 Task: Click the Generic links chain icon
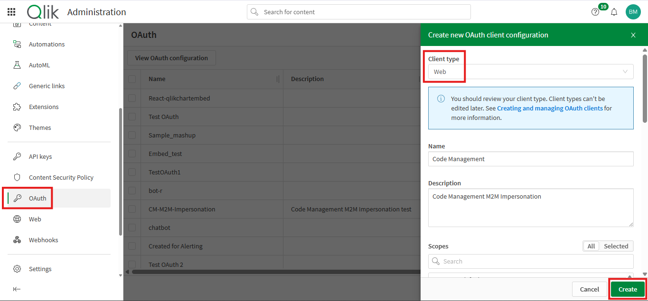(x=17, y=86)
